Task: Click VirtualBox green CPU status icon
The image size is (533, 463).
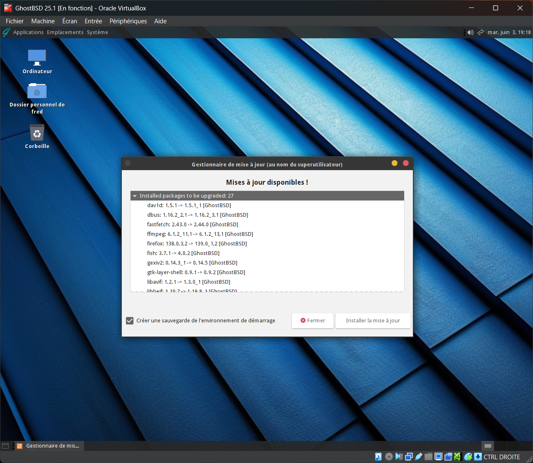Action: coord(458,457)
